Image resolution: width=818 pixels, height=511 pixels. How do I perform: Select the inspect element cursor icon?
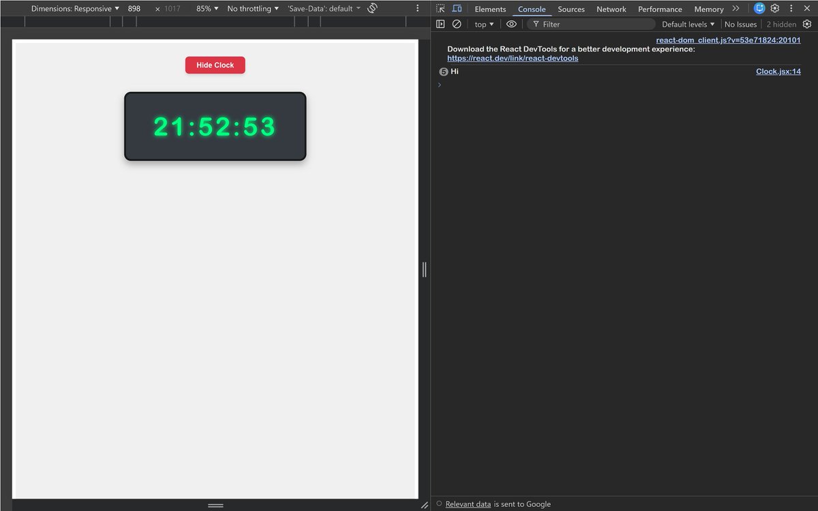[440, 8]
